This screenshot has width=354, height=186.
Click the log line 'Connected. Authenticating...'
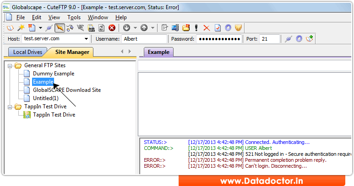click(277, 142)
